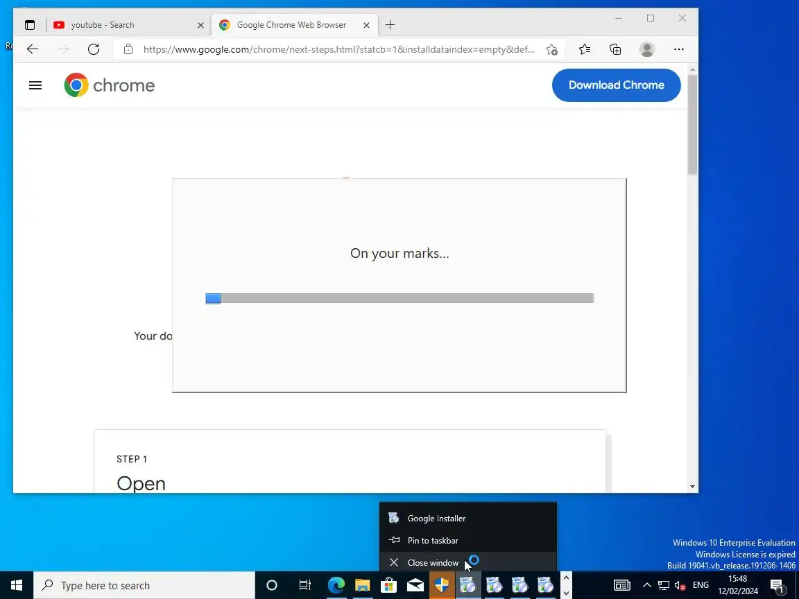Switch input language via ENG
Image resolution: width=799 pixels, height=599 pixels.
[x=701, y=585]
